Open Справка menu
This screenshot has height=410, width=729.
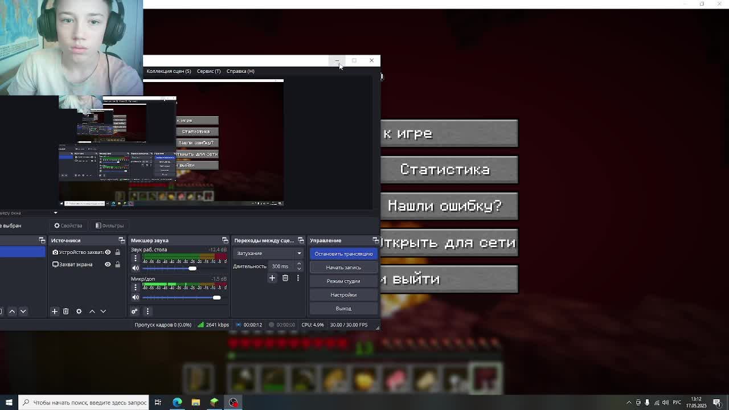[x=240, y=71]
